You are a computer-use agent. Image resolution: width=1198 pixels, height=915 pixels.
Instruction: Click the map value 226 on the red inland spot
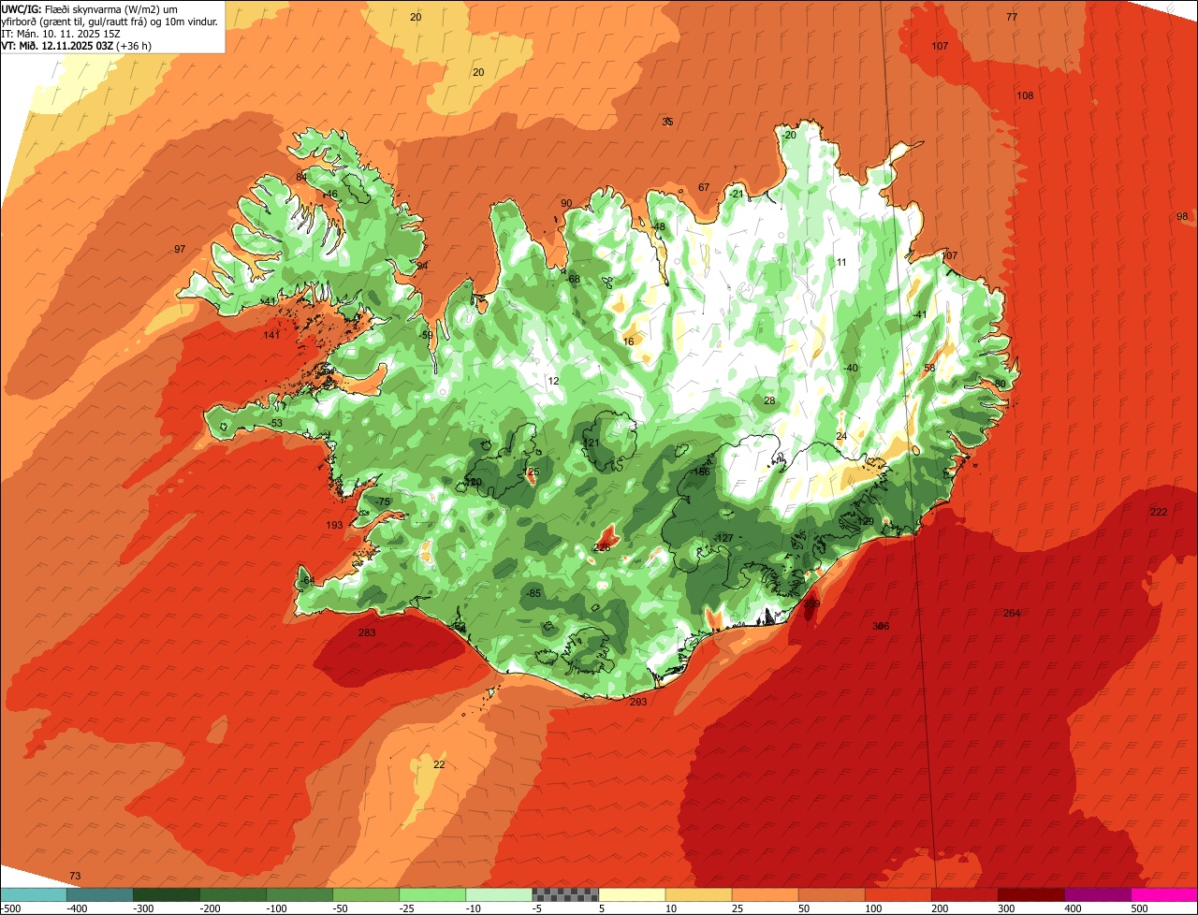pyautogui.click(x=603, y=547)
